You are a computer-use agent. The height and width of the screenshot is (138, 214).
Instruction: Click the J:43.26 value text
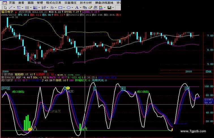[x=47, y=80]
